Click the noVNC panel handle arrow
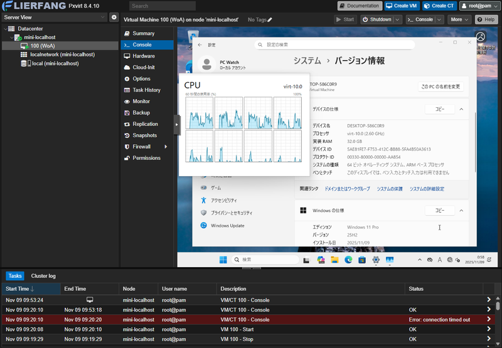This screenshot has width=502, height=348. click(x=176, y=125)
